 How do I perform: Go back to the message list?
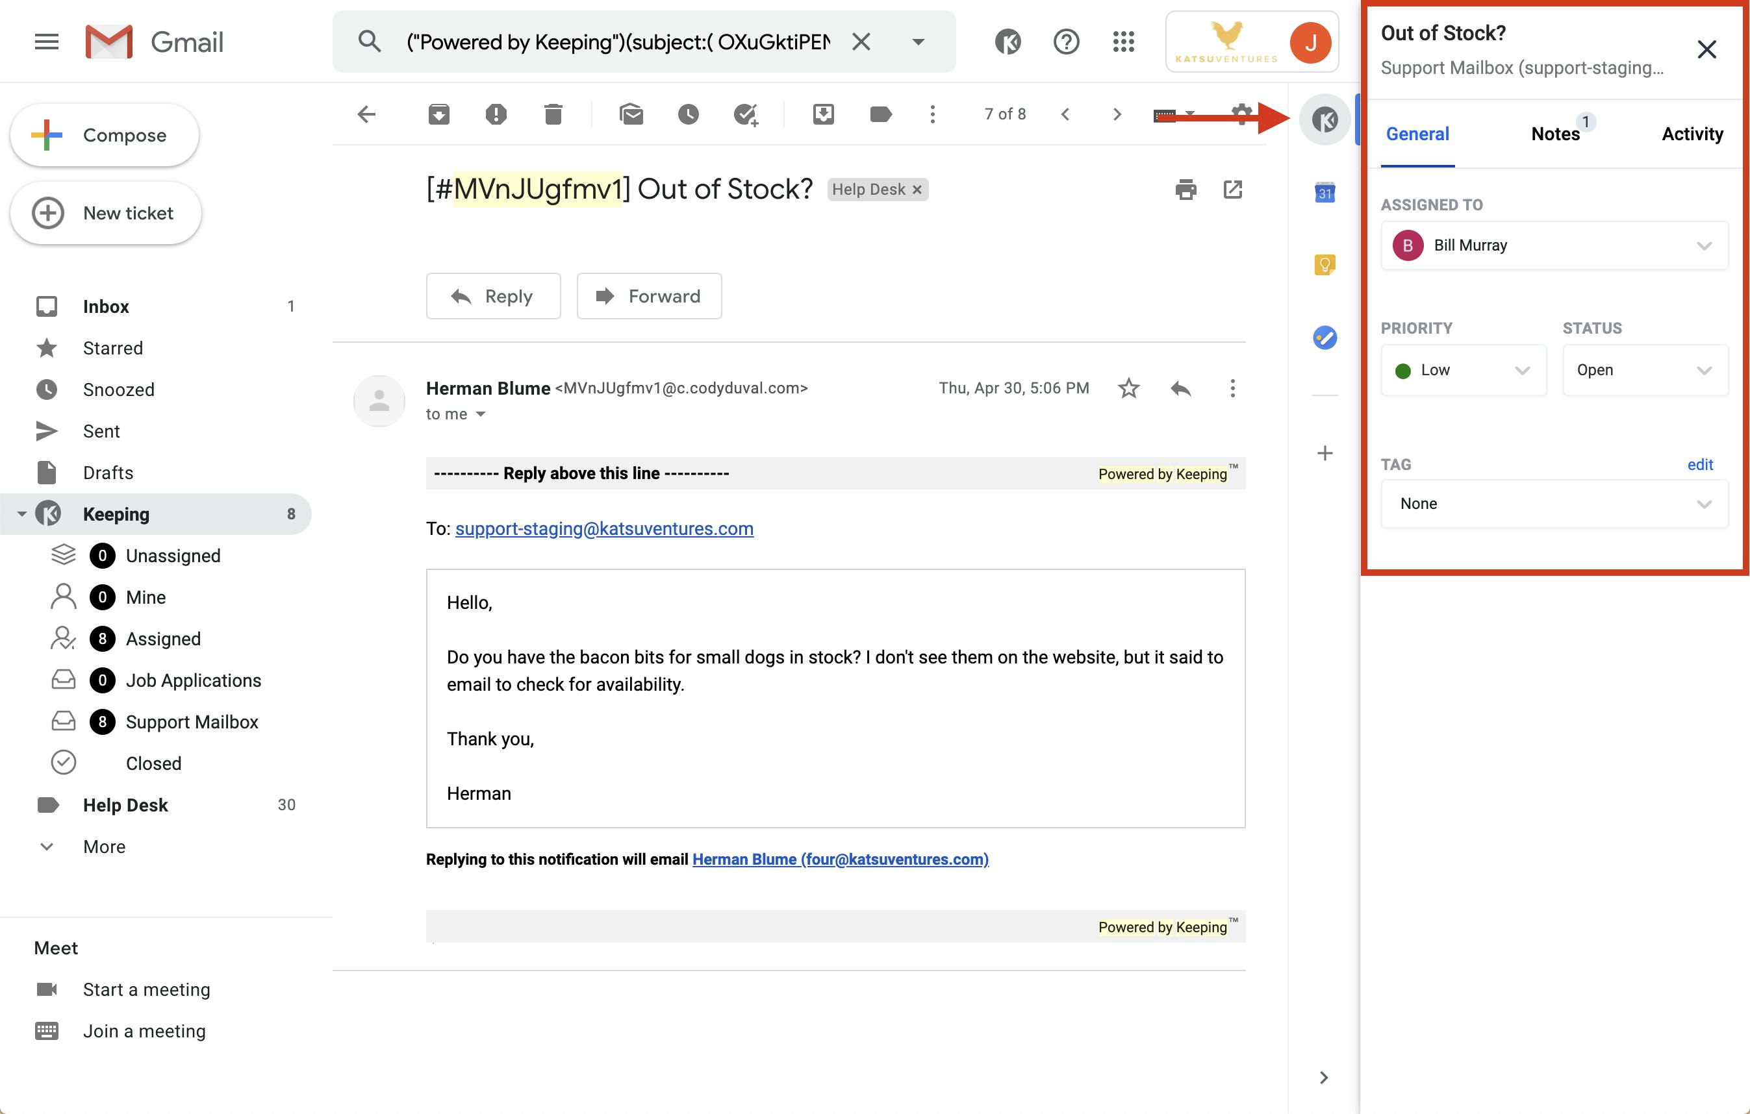(367, 114)
